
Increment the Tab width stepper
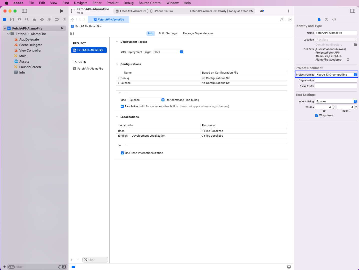[x=333, y=106]
